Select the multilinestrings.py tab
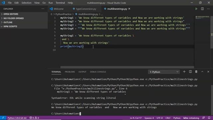This screenshot has height=120, width=213. tap(117, 9)
